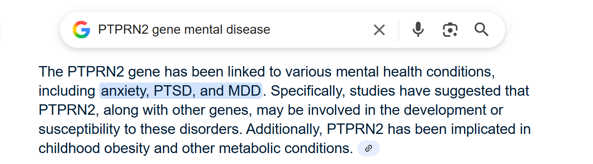
Task: Start voice search with microphone icon
Action: pos(418,30)
